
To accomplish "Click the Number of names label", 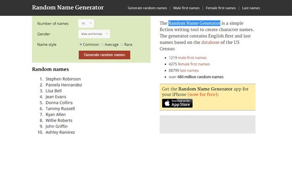I will coord(53,24).
